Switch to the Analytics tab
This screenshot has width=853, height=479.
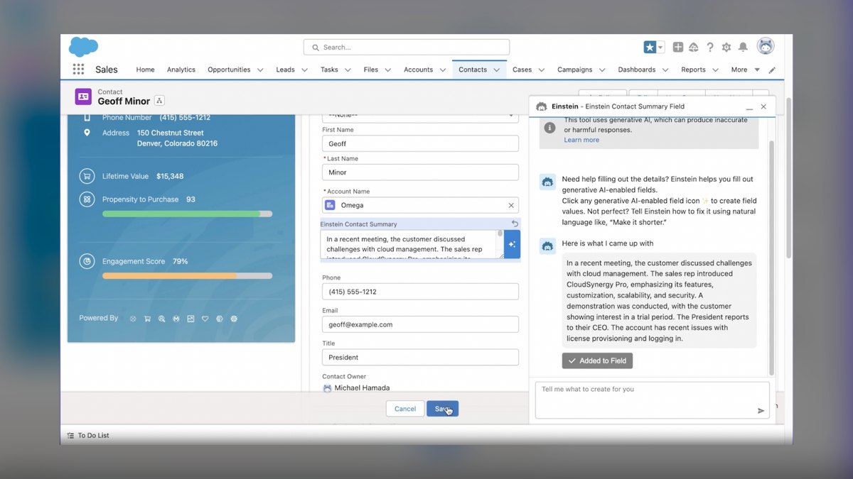tap(181, 70)
